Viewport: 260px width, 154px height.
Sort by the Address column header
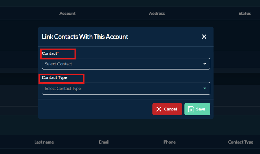pos(157,14)
